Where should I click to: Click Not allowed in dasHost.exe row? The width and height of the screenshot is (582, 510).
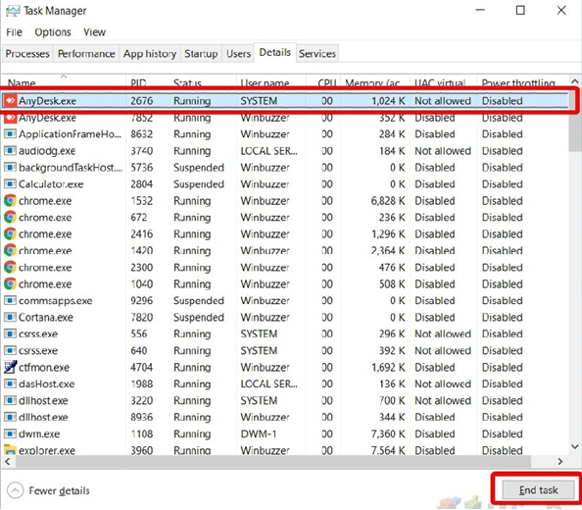click(443, 383)
